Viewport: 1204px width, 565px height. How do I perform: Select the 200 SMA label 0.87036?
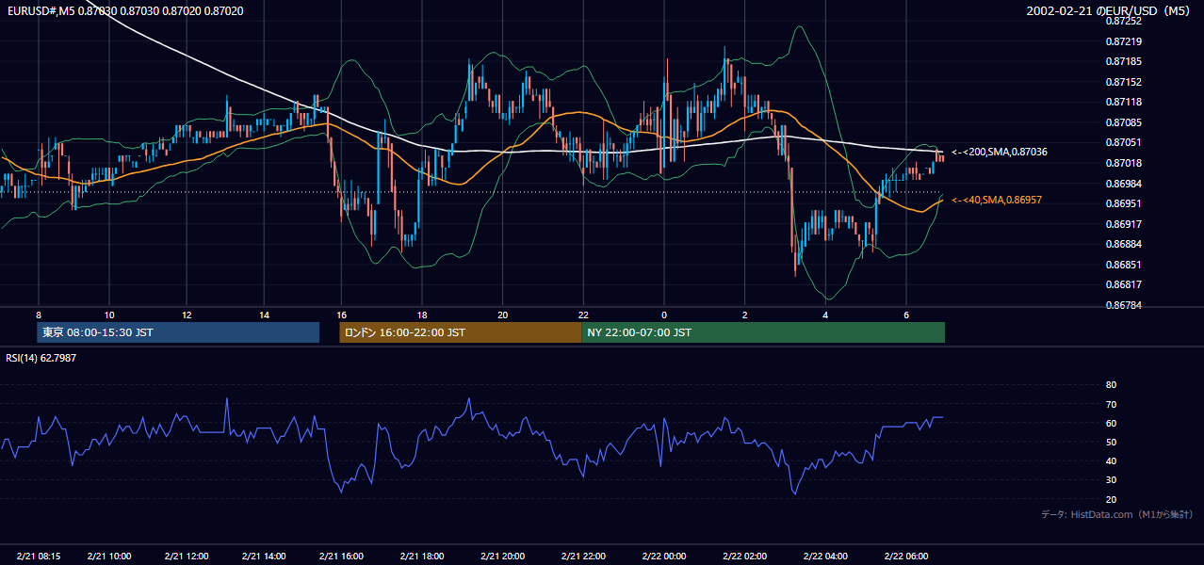coord(1000,152)
